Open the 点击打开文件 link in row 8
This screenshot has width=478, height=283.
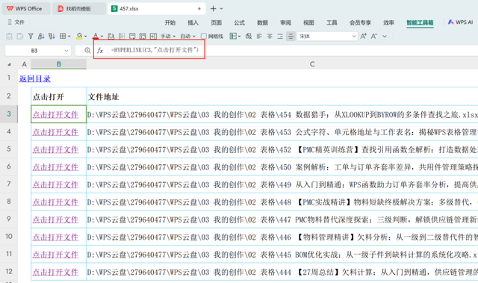[55, 202]
